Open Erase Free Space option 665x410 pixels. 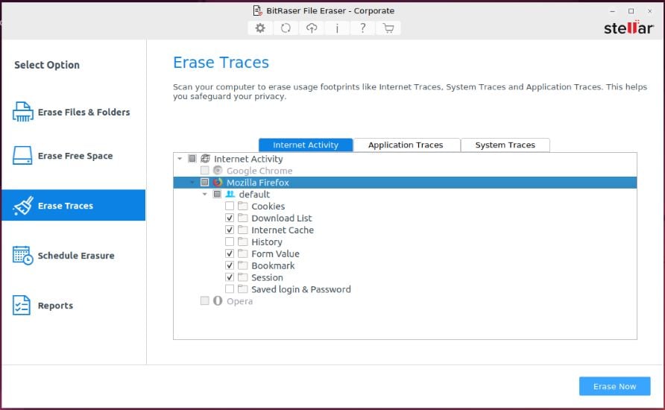coord(73,156)
